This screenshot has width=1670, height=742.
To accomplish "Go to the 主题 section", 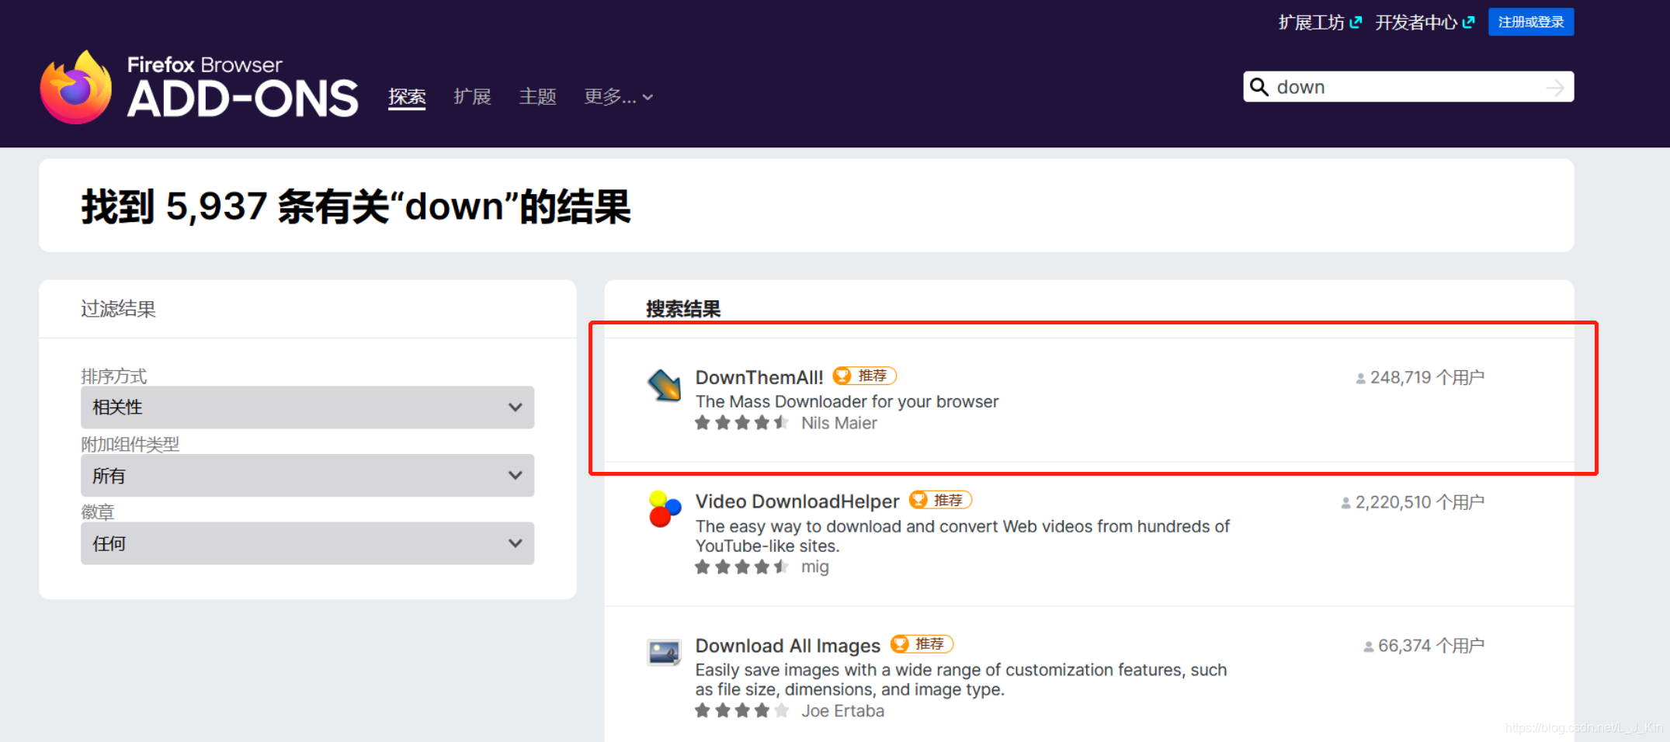I will pyautogui.click(x=537, y=97).
